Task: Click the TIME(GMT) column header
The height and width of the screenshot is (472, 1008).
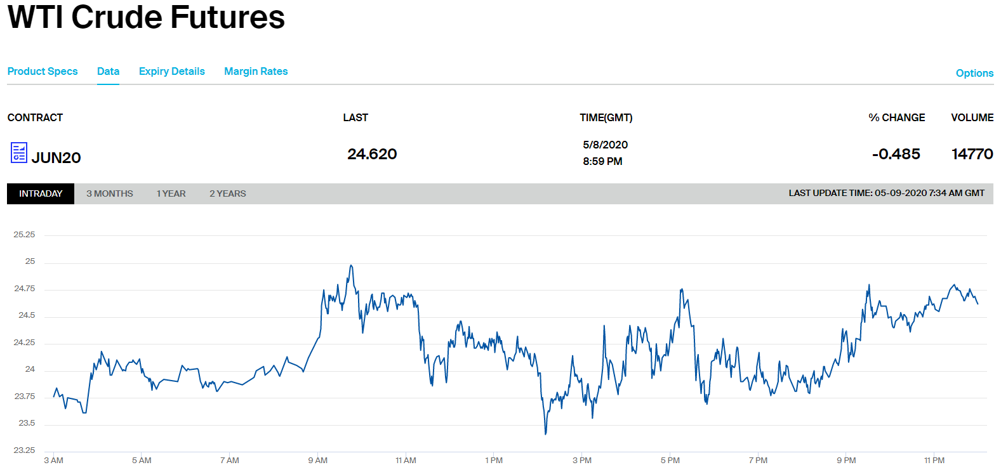Action: (x=606, y=118)
